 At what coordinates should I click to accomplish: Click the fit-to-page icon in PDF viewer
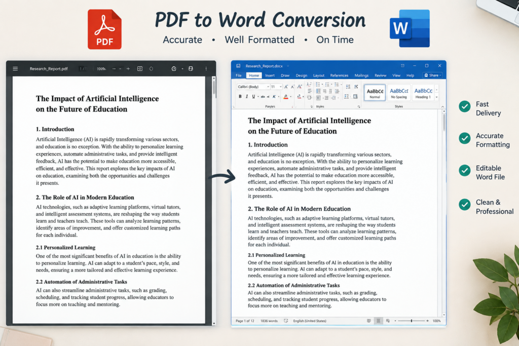[140, 68]
